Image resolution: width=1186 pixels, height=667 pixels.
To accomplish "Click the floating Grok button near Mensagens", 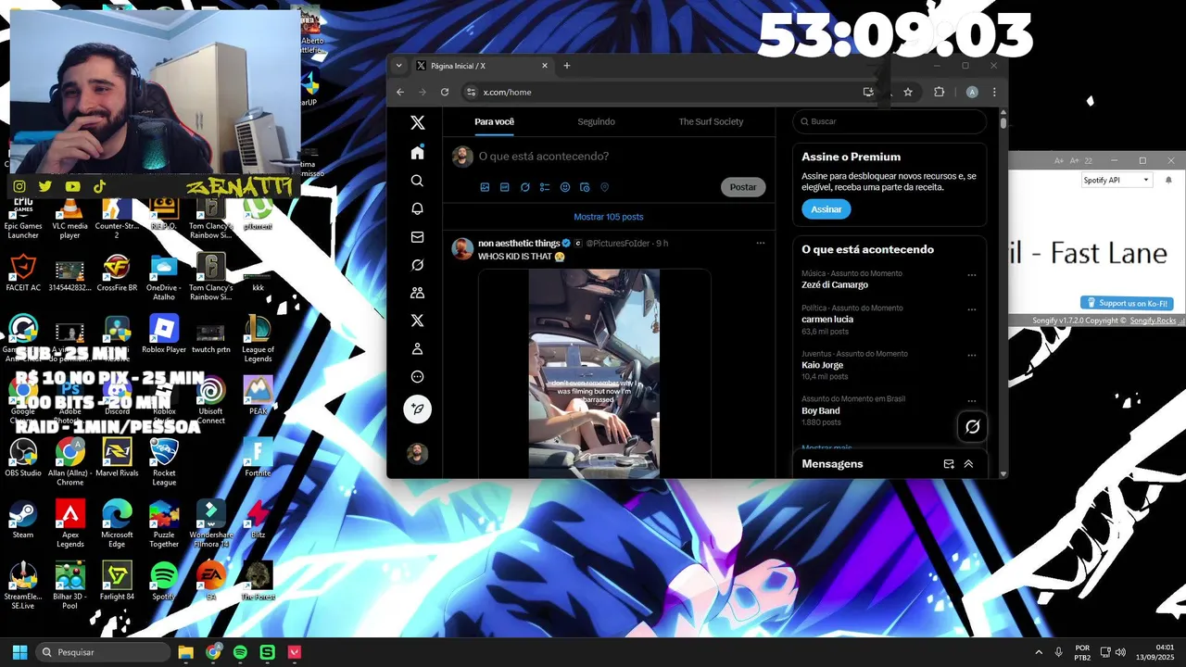I will click(972, 426).
